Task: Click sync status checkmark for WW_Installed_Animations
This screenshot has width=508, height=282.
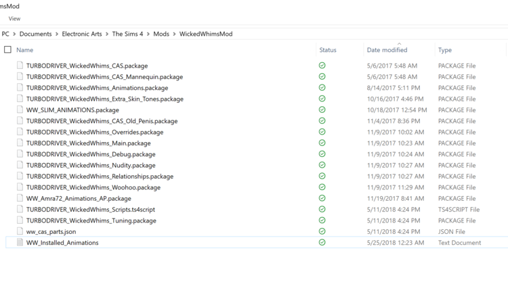Action: (x=322, y=242)
